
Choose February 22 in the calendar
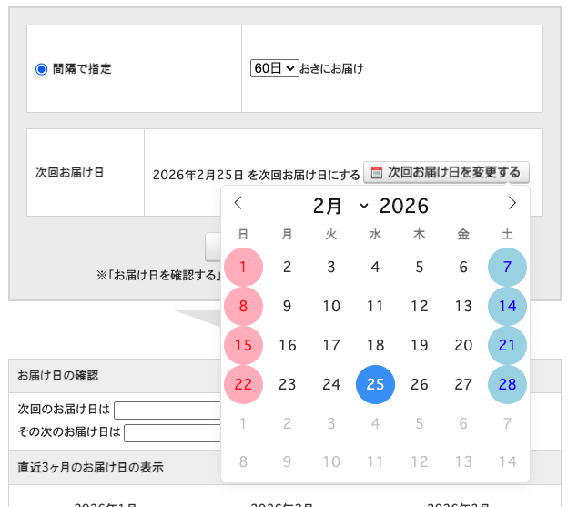[243, 384]
